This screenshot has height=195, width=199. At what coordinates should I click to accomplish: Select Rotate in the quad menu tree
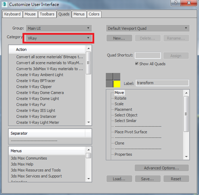(121, 98)
